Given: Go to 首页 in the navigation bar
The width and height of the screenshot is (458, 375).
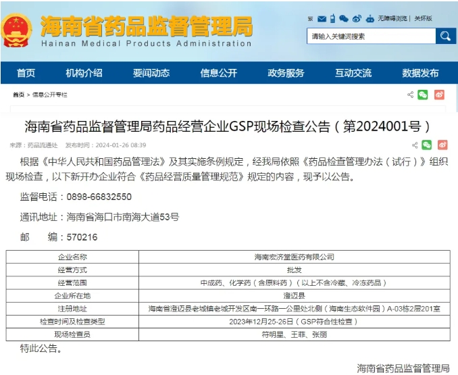Looking at the screenshot, I should [26, 73].
